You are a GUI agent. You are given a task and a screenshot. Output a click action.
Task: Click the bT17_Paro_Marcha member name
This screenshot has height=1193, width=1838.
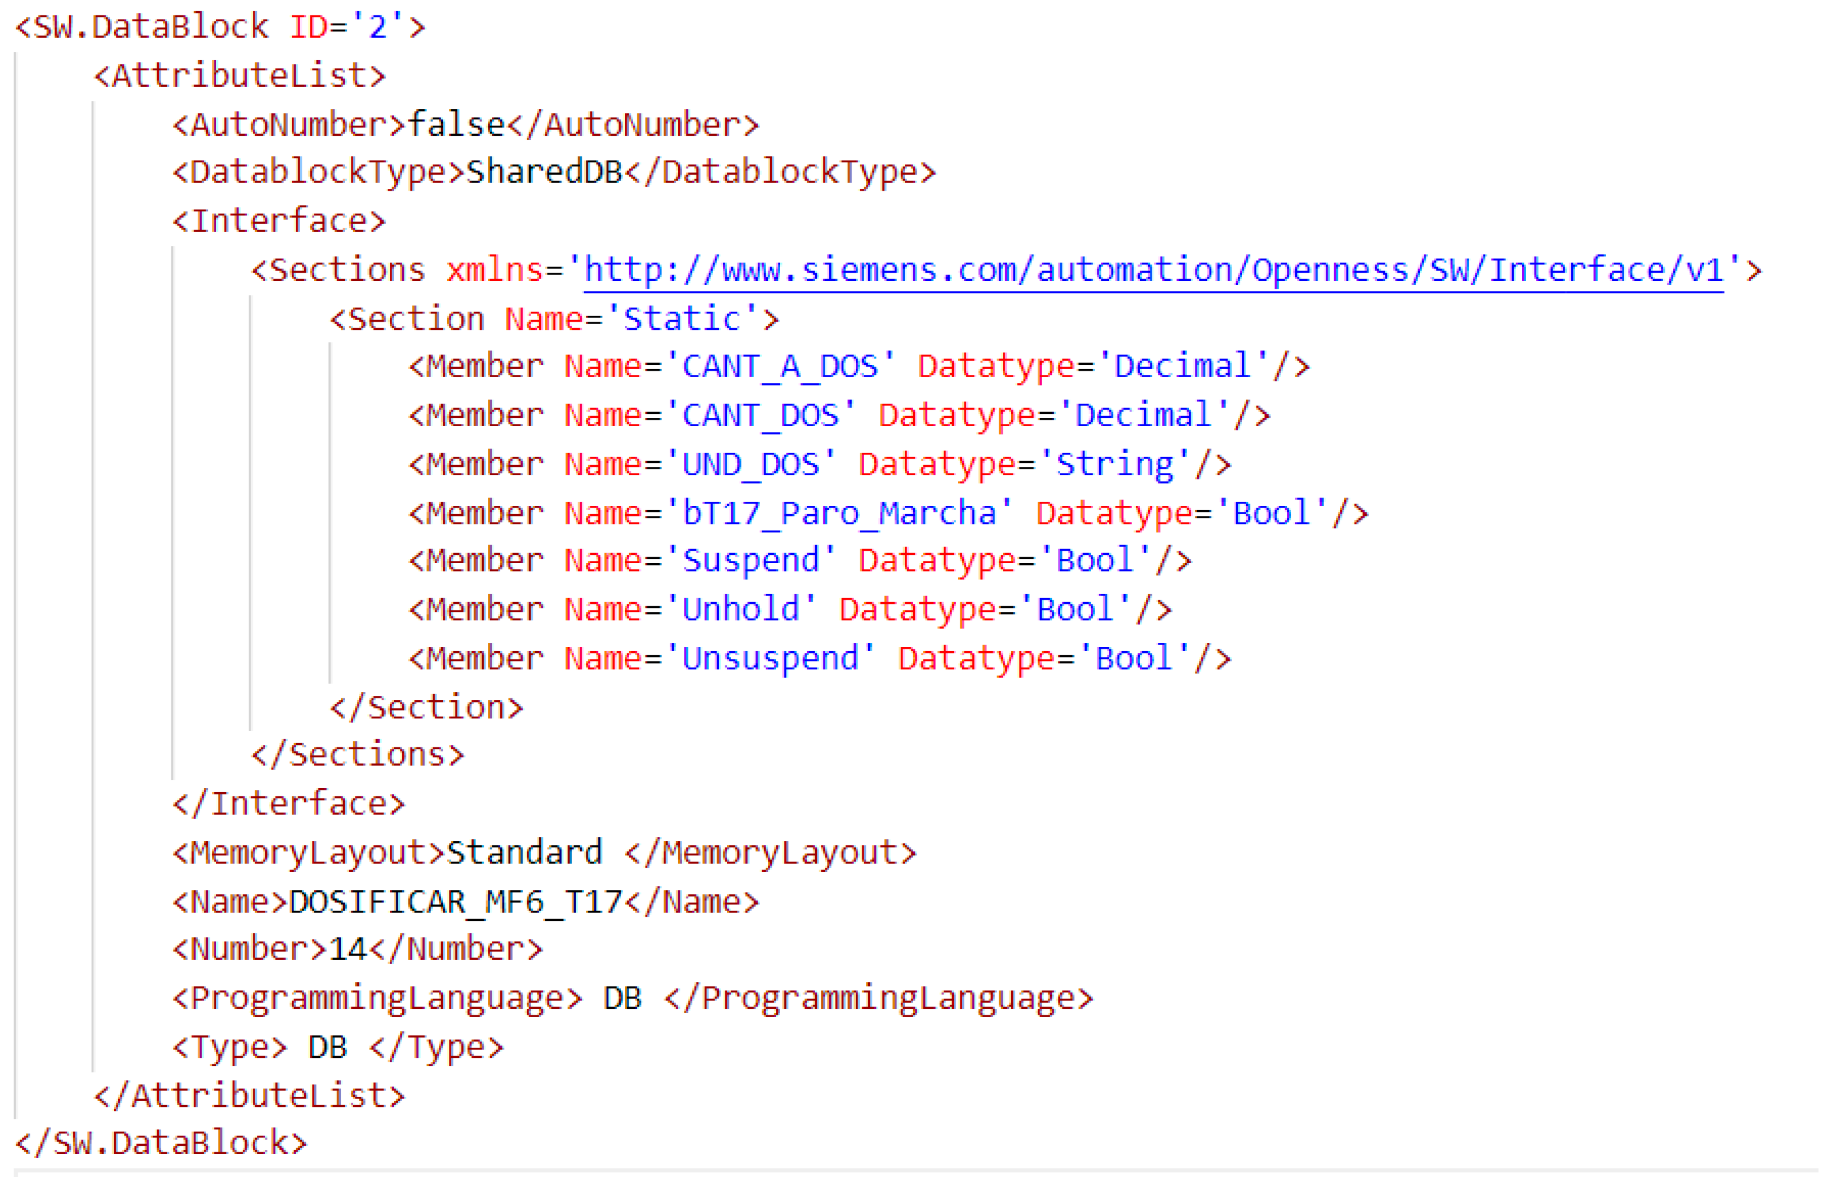(x=839, y=514)
